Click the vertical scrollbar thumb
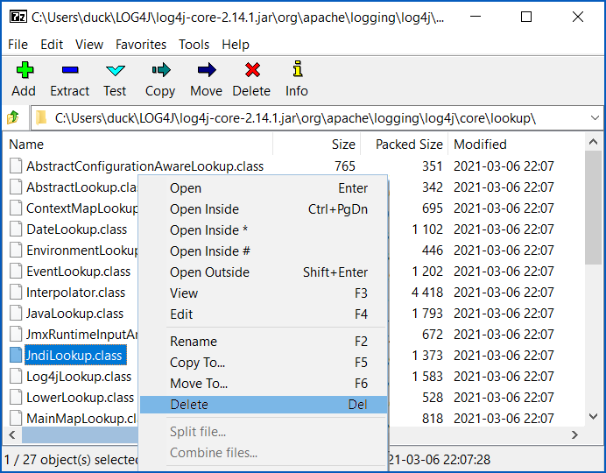 (593, 208)
